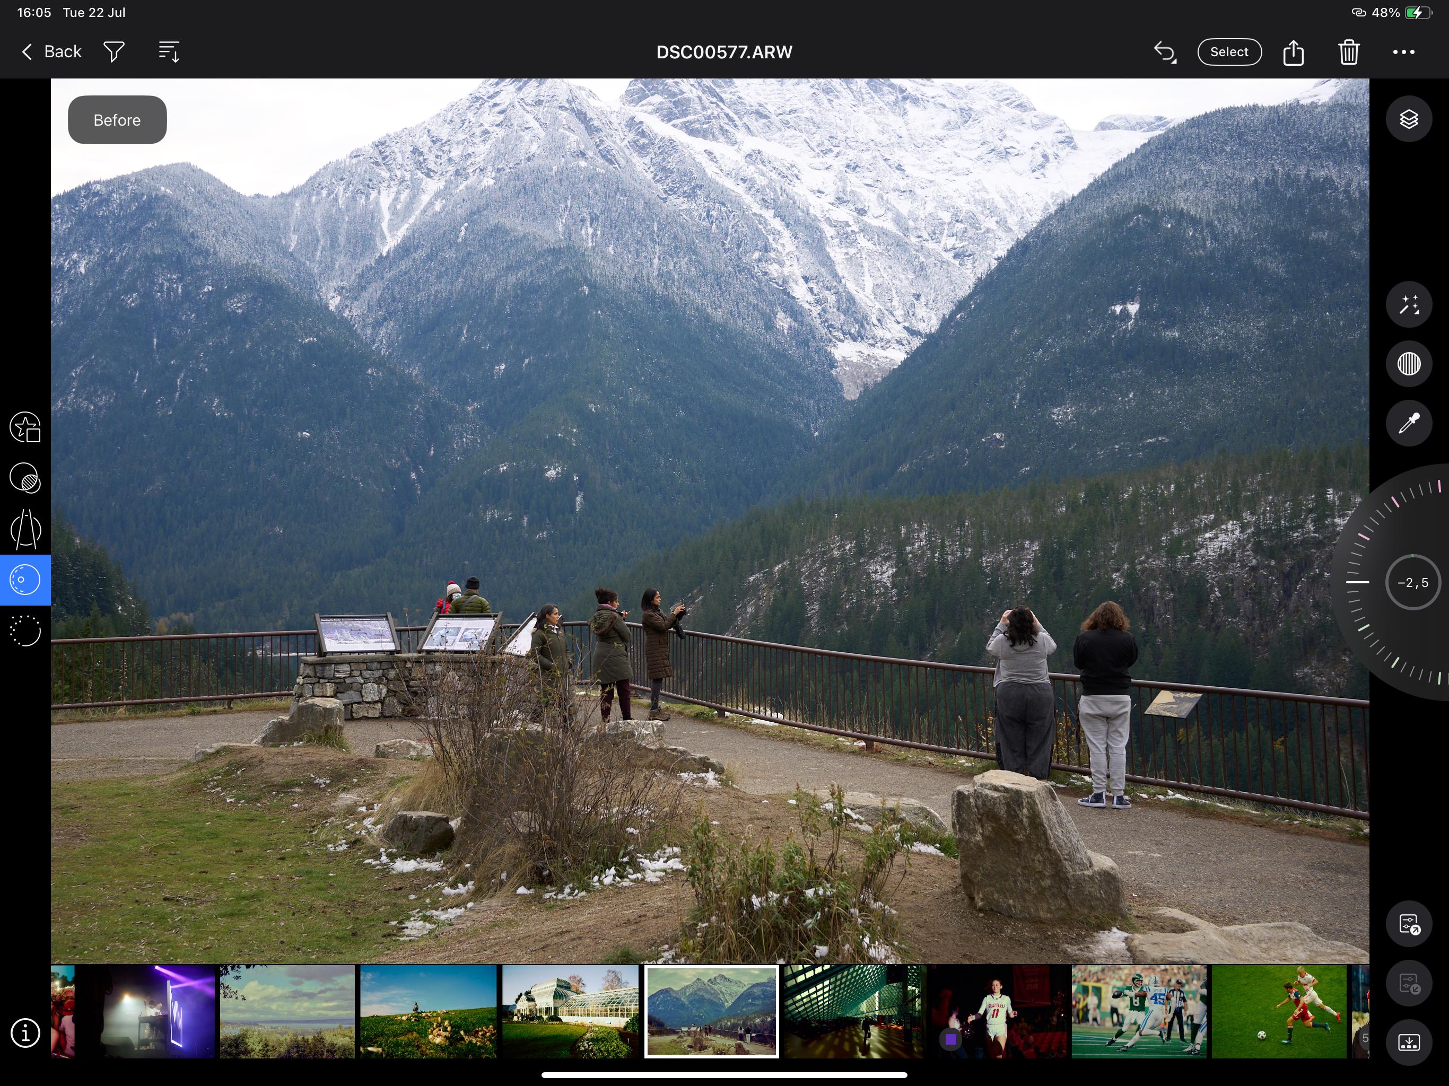The image size is (1449, 1086).
Task: Open the layers stack icon
Action: pos(1408,119)
